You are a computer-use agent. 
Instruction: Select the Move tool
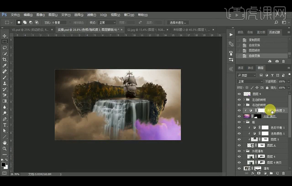coord(4,36)
